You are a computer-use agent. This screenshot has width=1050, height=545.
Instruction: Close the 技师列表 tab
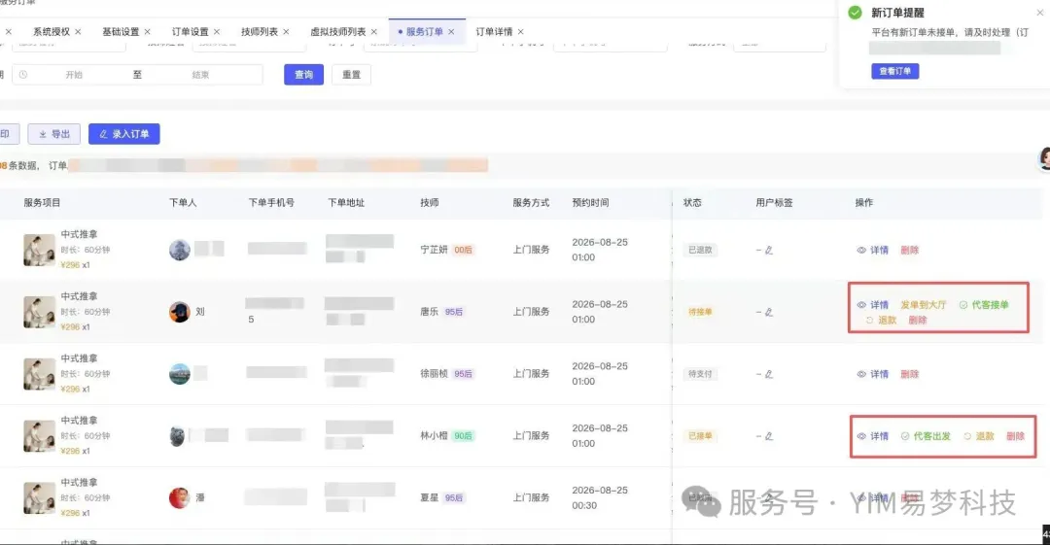[x=286, y=31]
